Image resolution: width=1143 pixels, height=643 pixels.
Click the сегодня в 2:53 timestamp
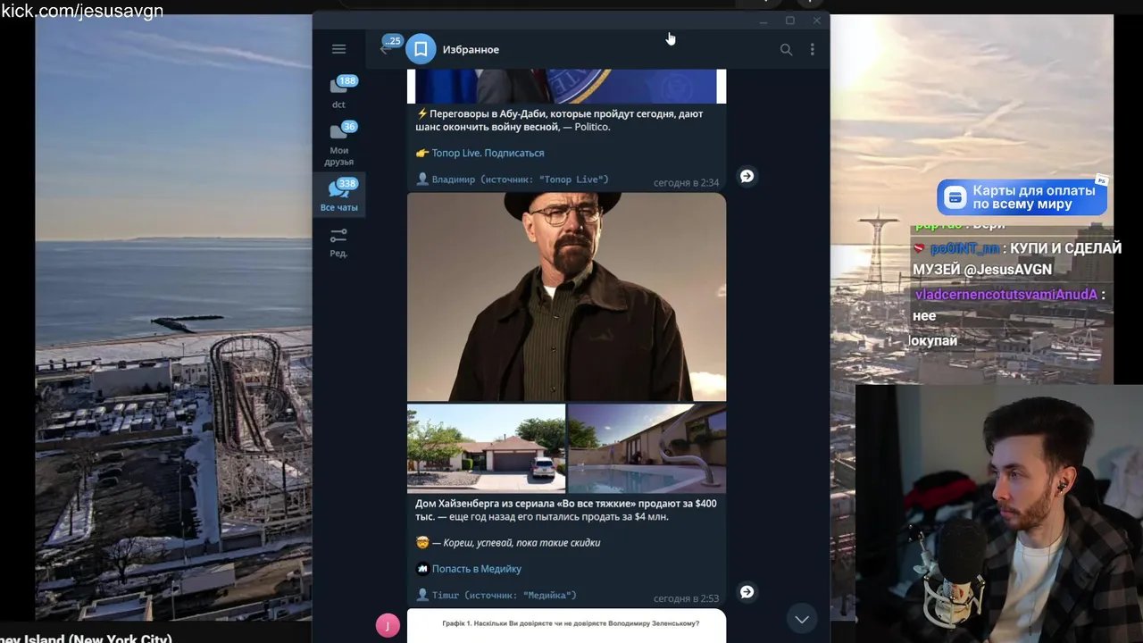point(686,598)
